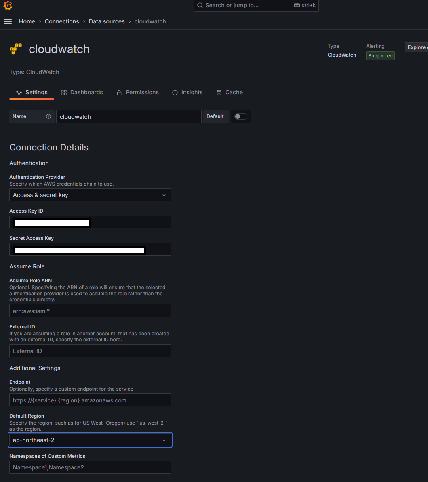
Task: Click the Name field info icon
Action: [48, 116]
